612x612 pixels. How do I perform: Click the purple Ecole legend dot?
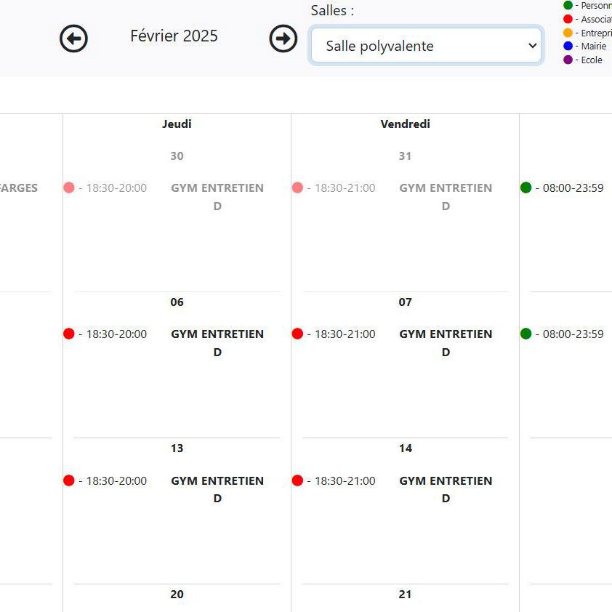568,60
